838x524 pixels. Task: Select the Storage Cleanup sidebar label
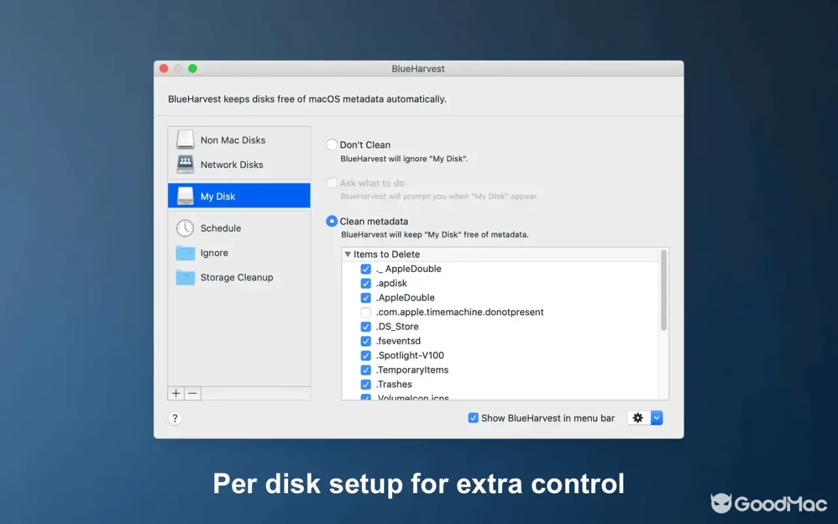tap(237, 277)
